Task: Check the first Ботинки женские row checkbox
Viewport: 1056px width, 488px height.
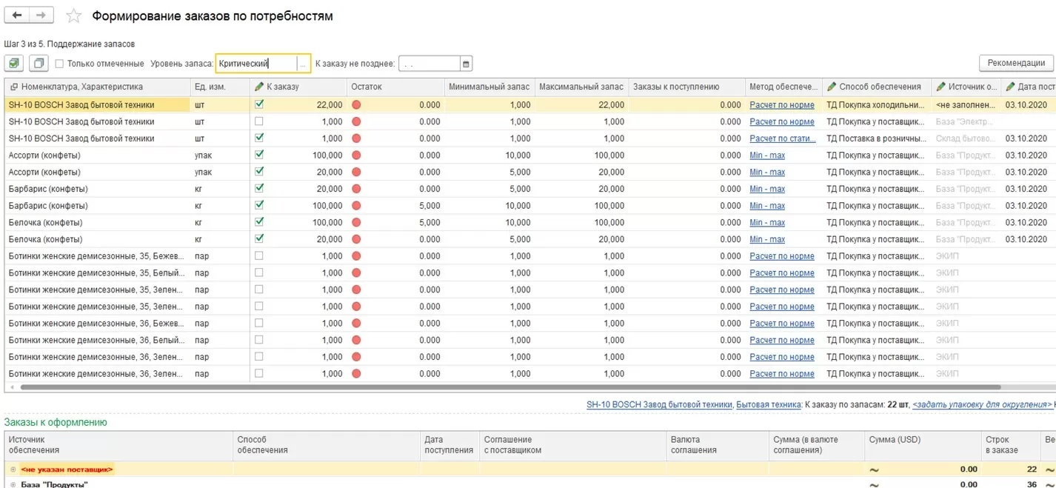Action: [258, 256]
